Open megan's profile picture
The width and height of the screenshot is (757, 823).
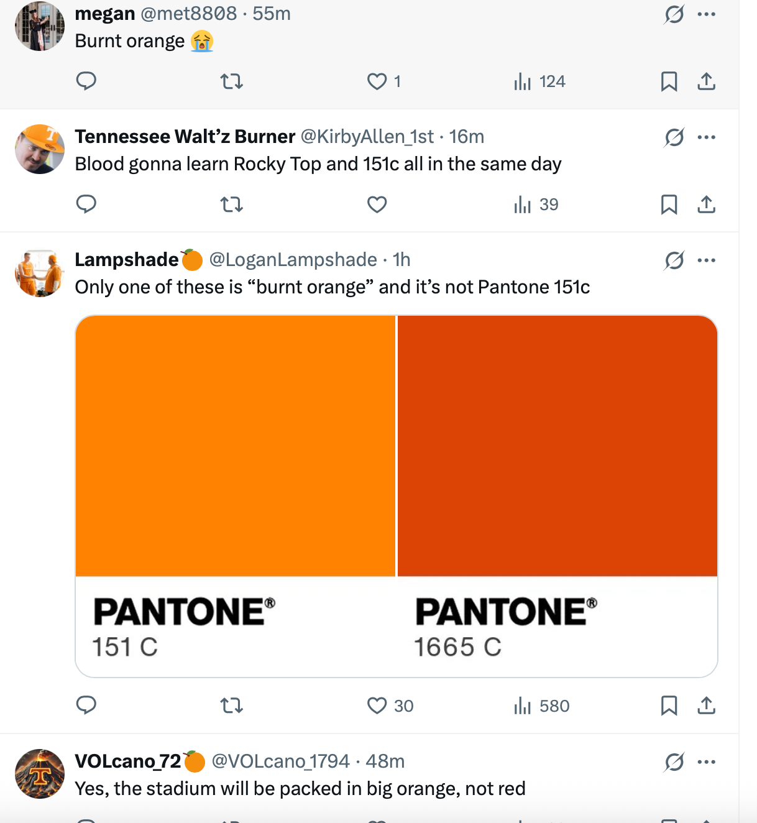pyautogui.click(x=39, y=25)
